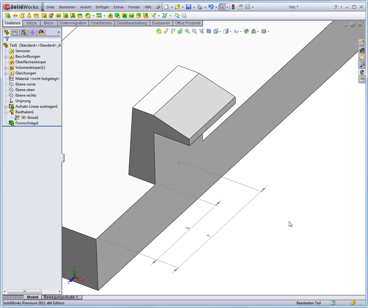The width and height of the screenshot is (368, 308).
Task: Collapse the Rasthaken1 feature node
Action: [x=6, y=112]
